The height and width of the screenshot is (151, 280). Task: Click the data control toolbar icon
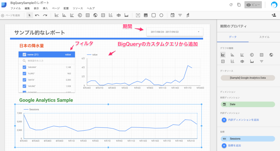[x=188, y=15]
